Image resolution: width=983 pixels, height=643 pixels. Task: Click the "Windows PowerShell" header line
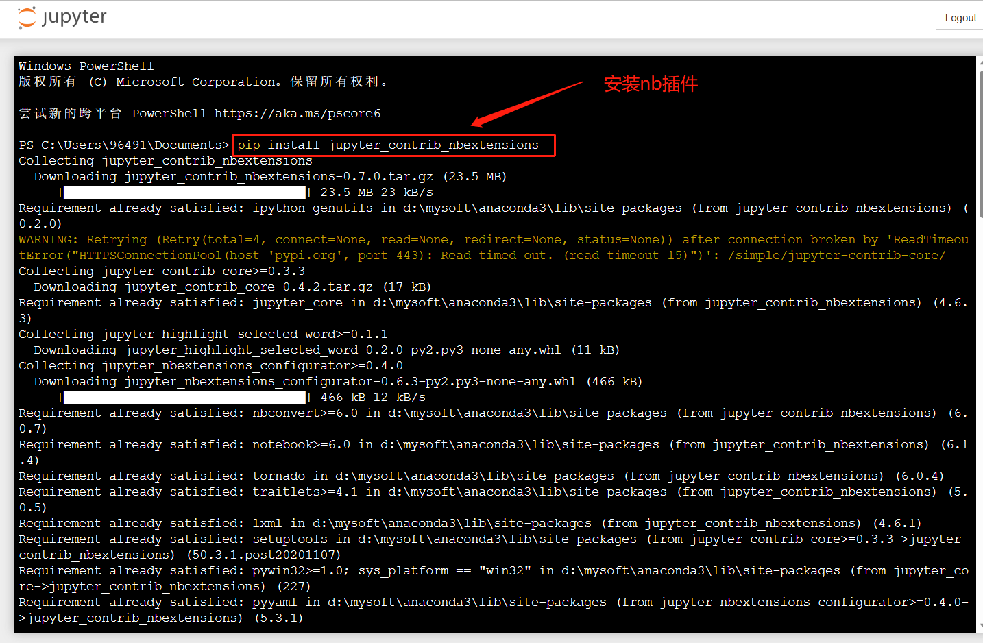pyautogui.click(x=86, y=66)
